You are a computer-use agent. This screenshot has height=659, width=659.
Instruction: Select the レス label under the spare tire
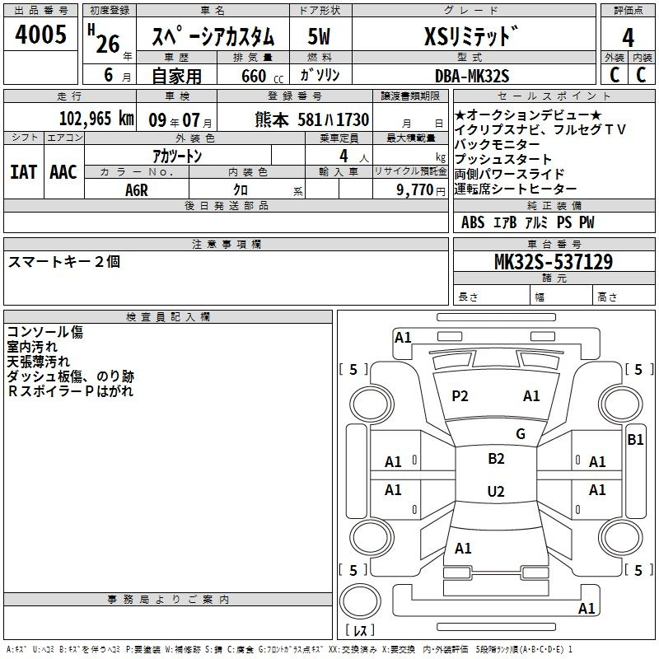point(360,631)
